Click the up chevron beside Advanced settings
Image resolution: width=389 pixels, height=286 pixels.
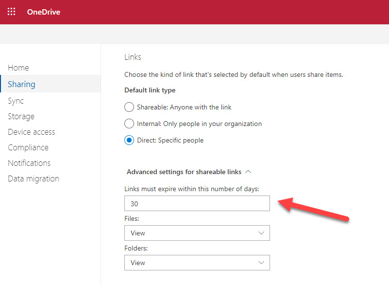(248, 172)
